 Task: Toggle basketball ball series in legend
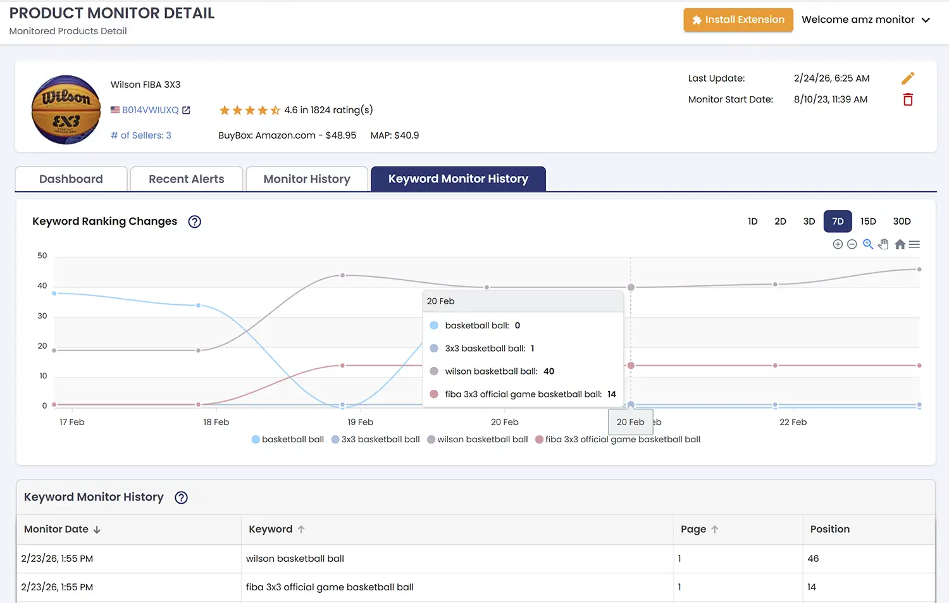point(288,439)
